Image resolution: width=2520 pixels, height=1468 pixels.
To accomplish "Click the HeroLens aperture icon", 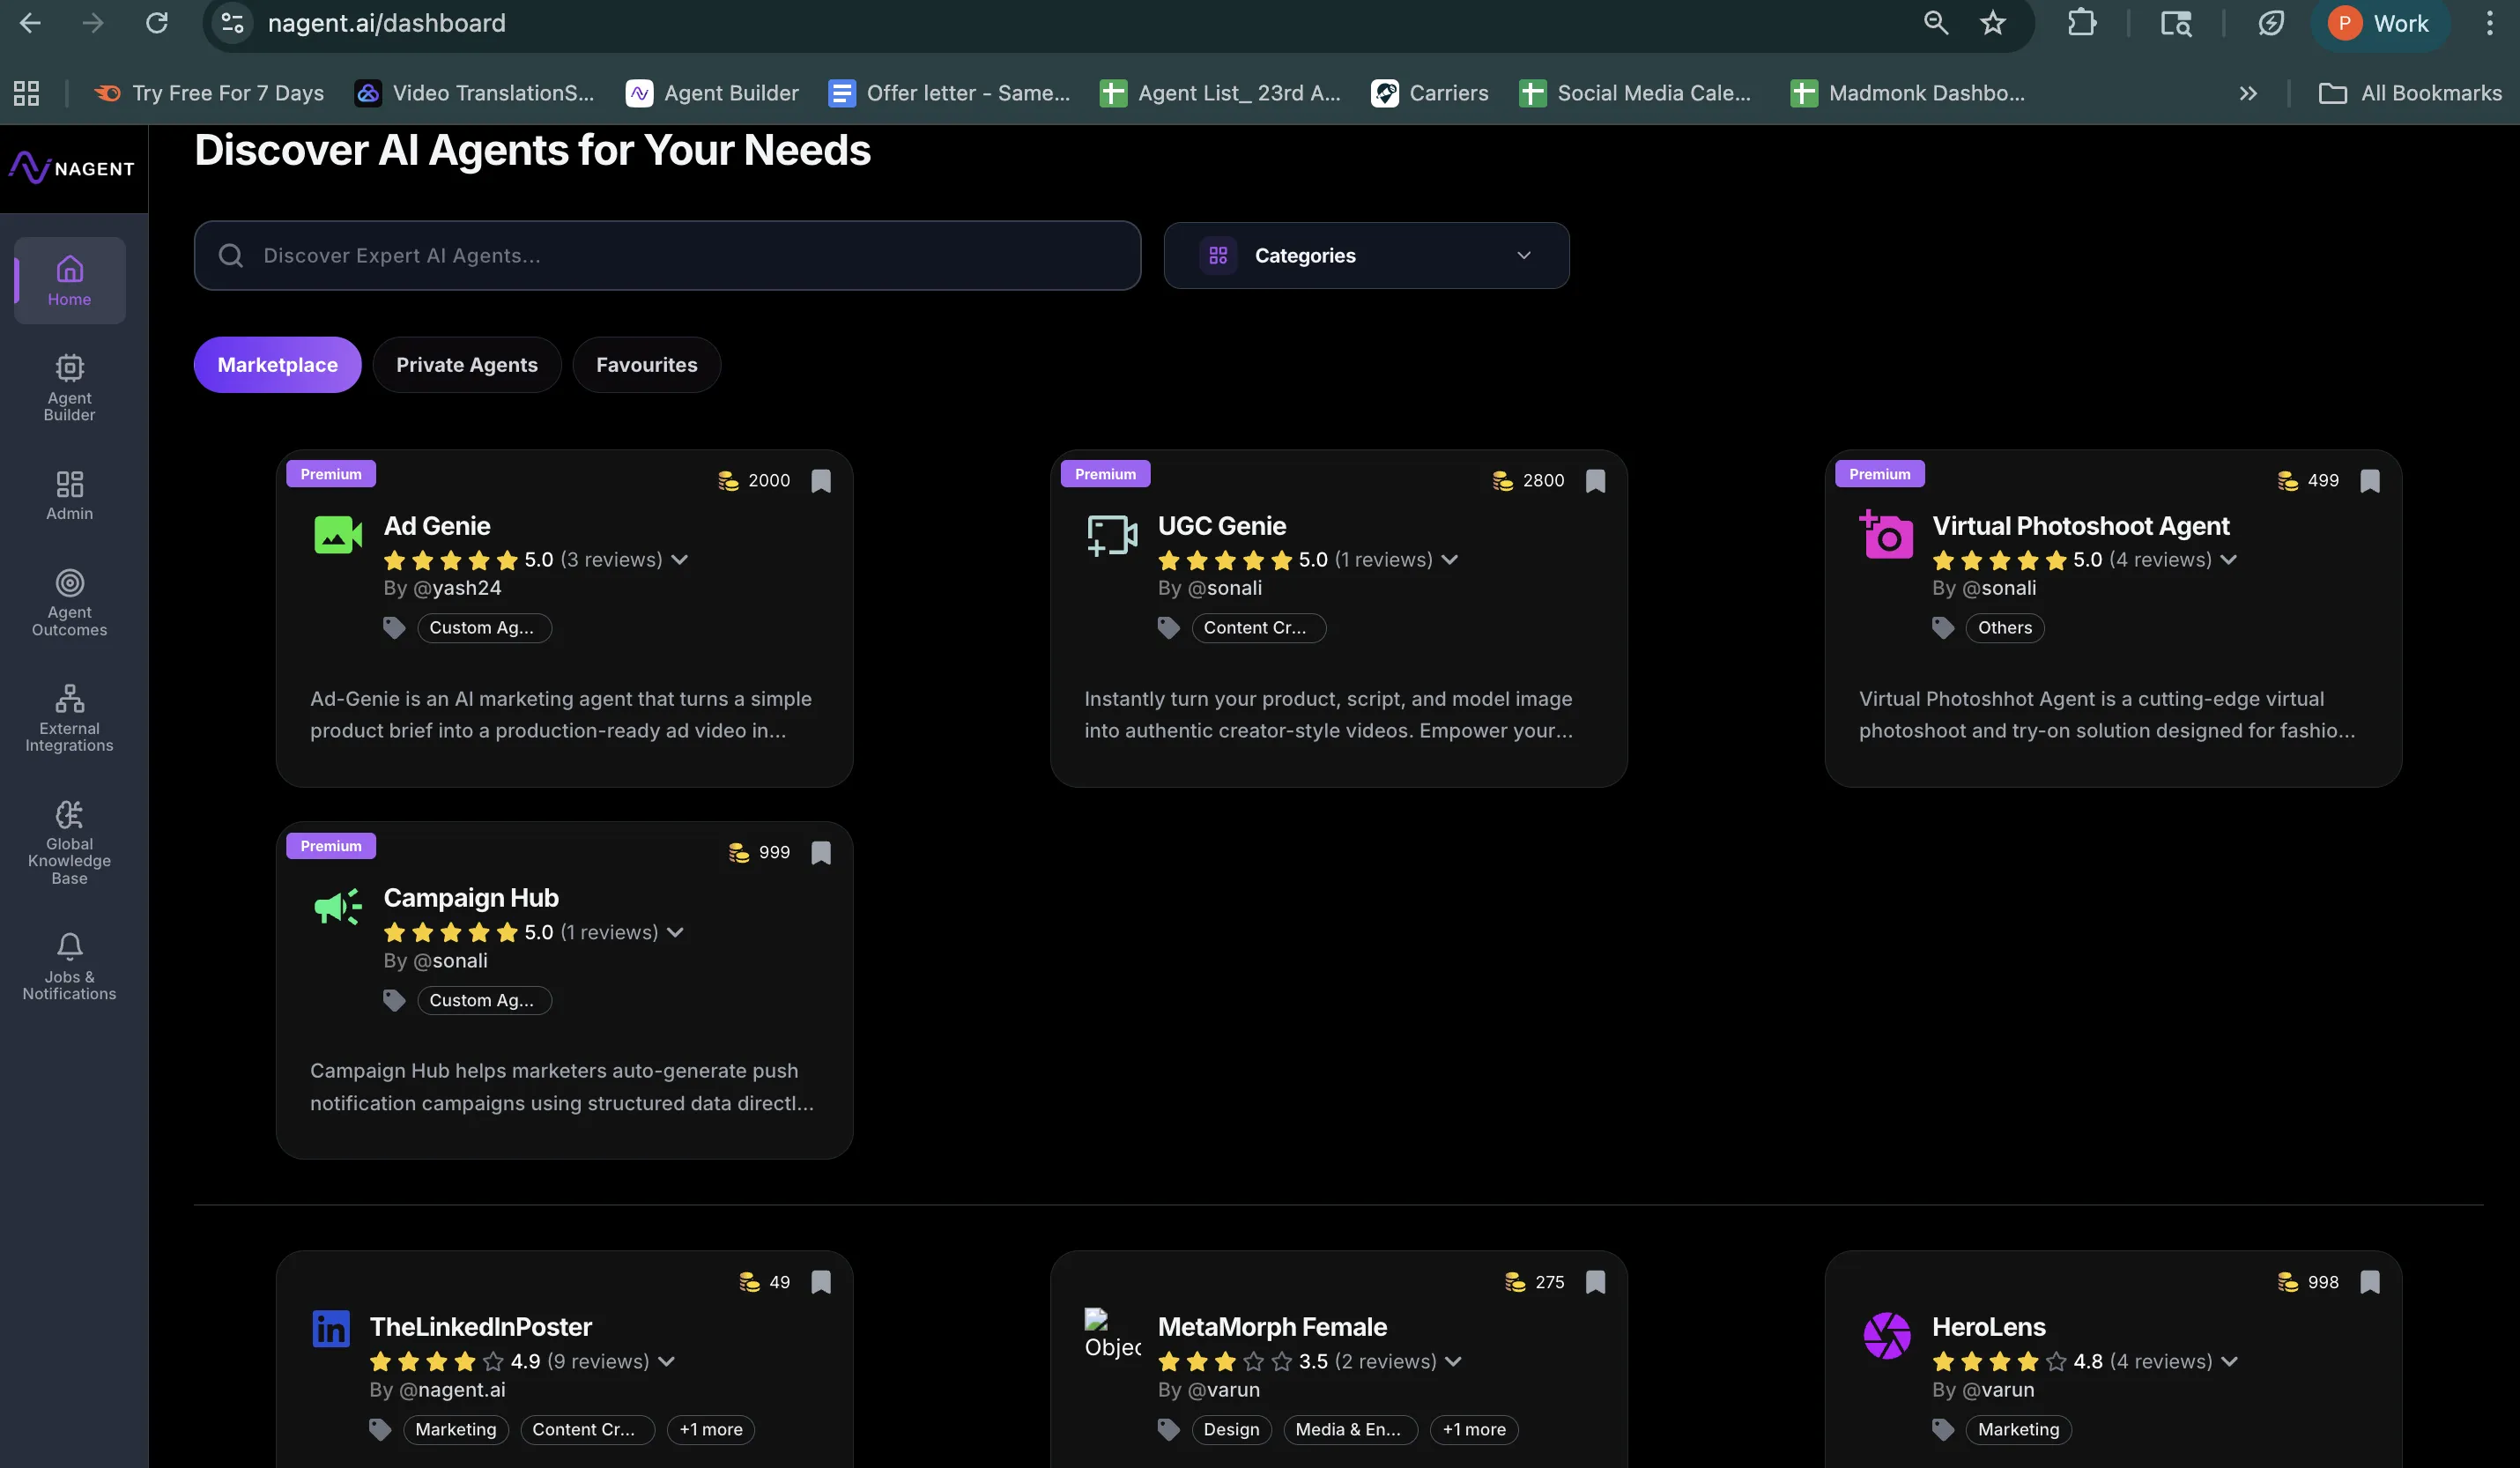I will [1887, 1336].
